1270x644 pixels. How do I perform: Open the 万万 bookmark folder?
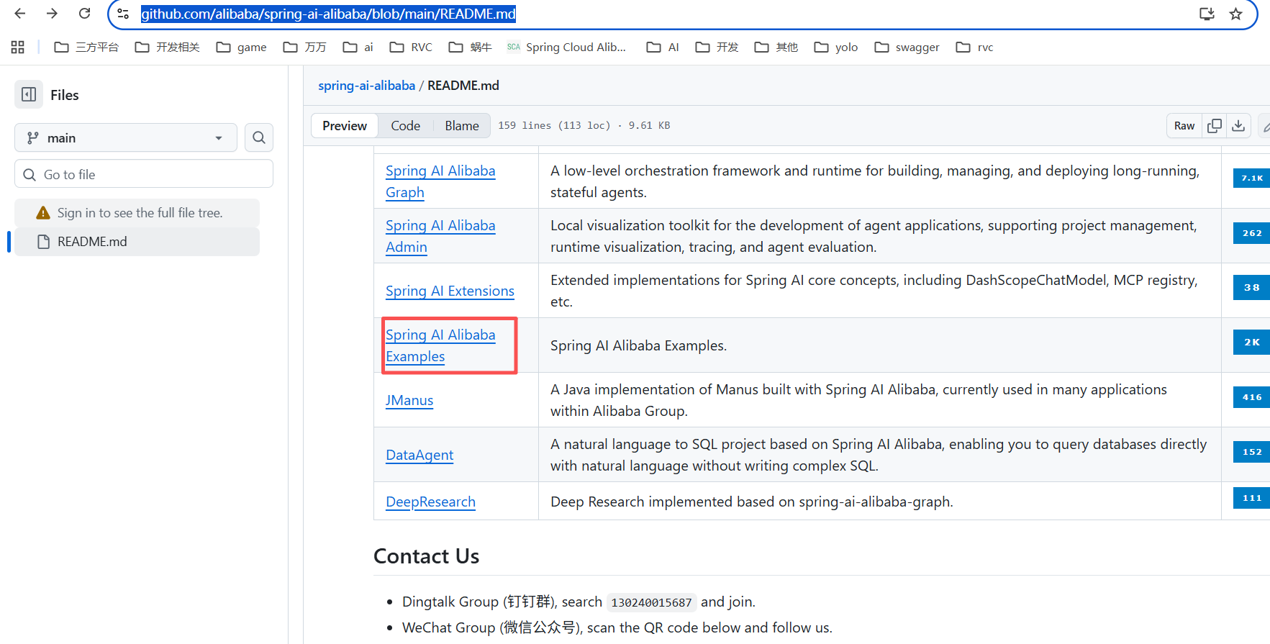tap(304, 47)
